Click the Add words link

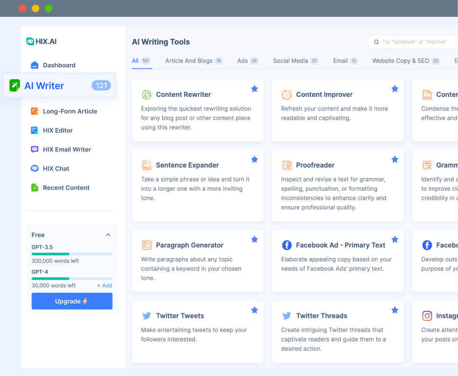[x=105, y=285]
